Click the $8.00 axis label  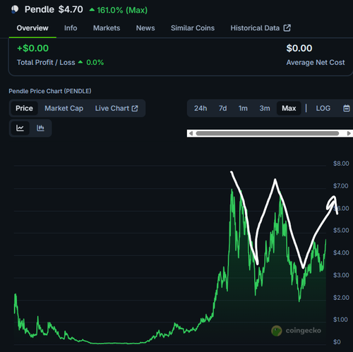(x=341, y=164)
